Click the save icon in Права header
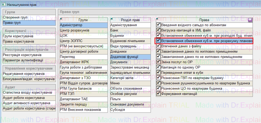The height and width of the screenshot is (123, 261). click(x=250, y=20)
